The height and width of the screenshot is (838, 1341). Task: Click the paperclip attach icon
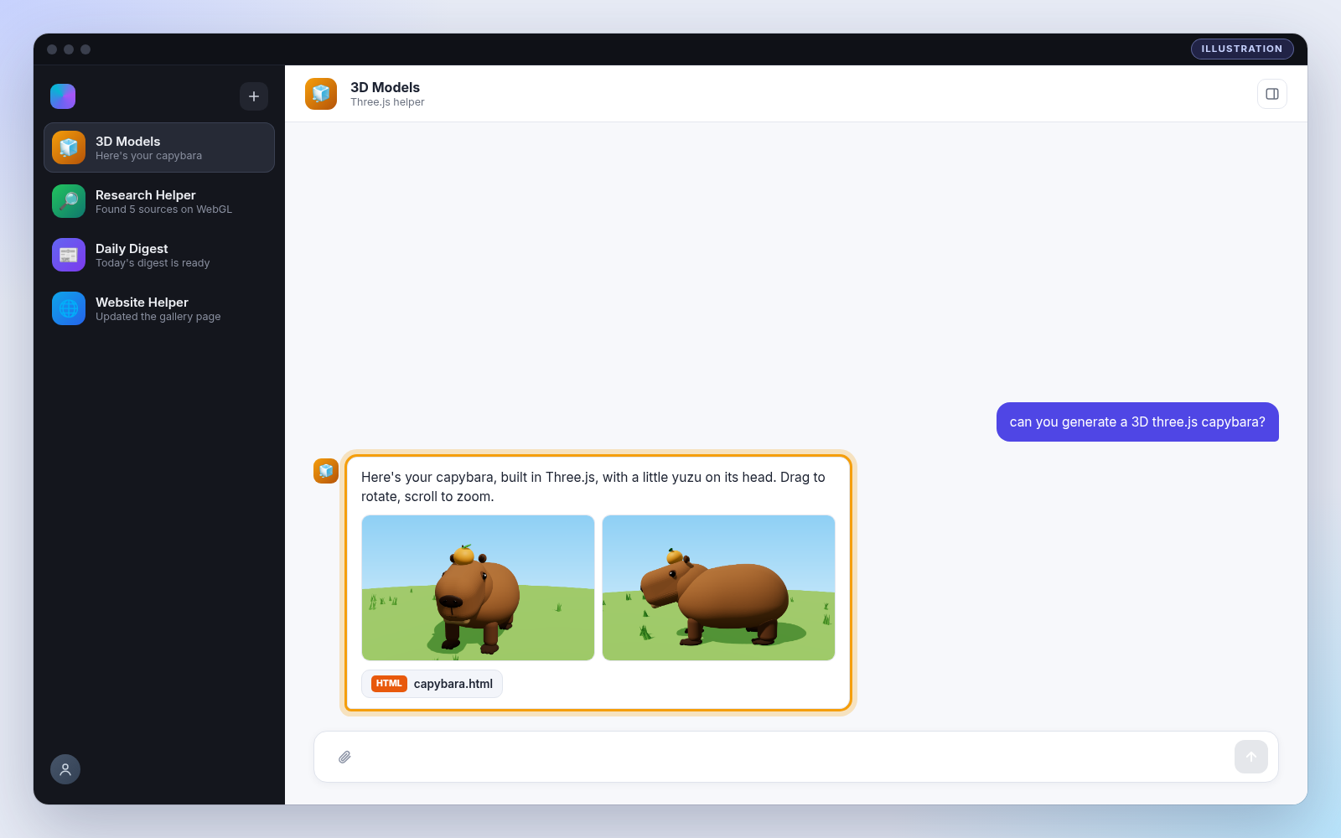point(344,757)
